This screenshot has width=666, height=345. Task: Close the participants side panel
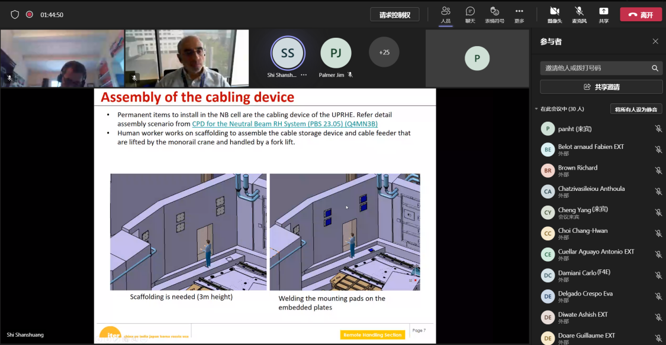[x=655, y=41]
